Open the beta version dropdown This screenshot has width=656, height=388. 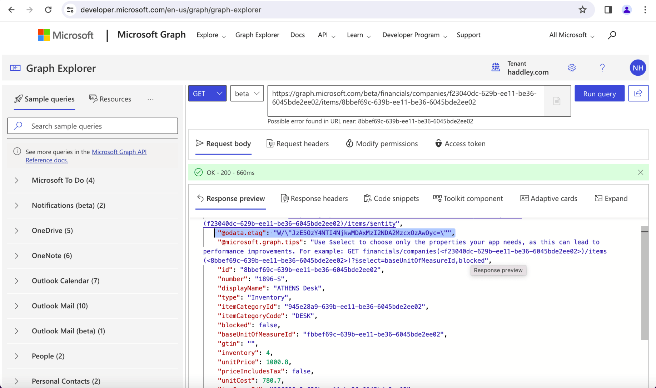click(x=247, y=94)
